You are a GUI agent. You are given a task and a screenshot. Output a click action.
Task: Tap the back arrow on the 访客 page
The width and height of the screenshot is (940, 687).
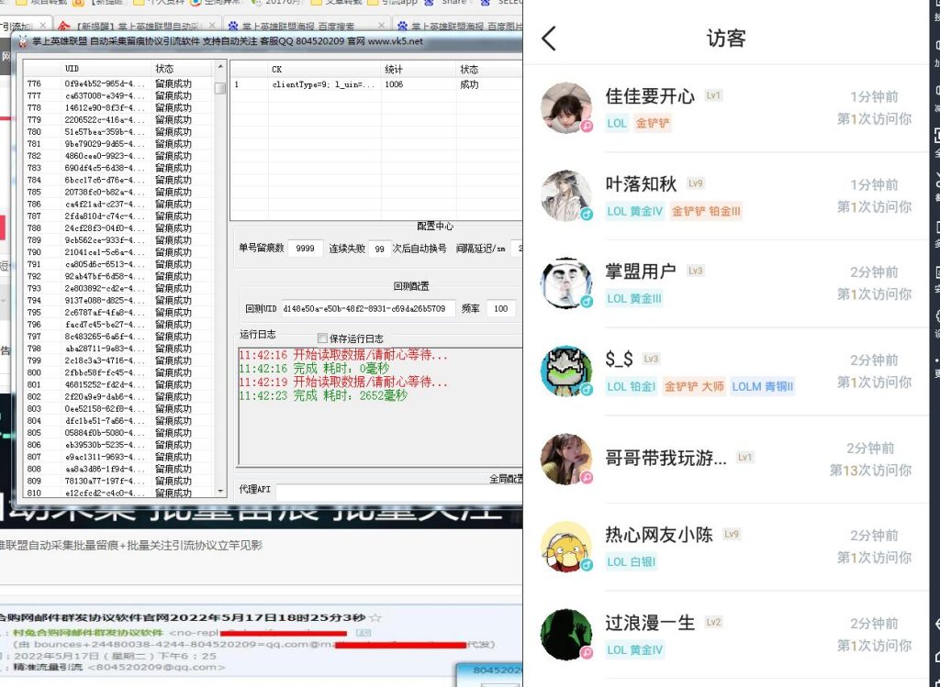[x=550, y=39]
